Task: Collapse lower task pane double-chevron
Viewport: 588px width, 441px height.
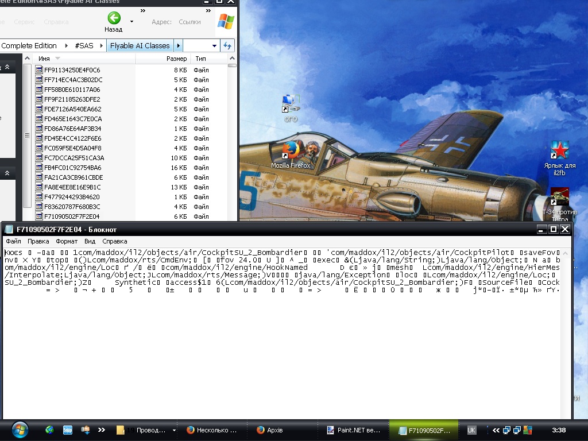Action: click(7, 173)
